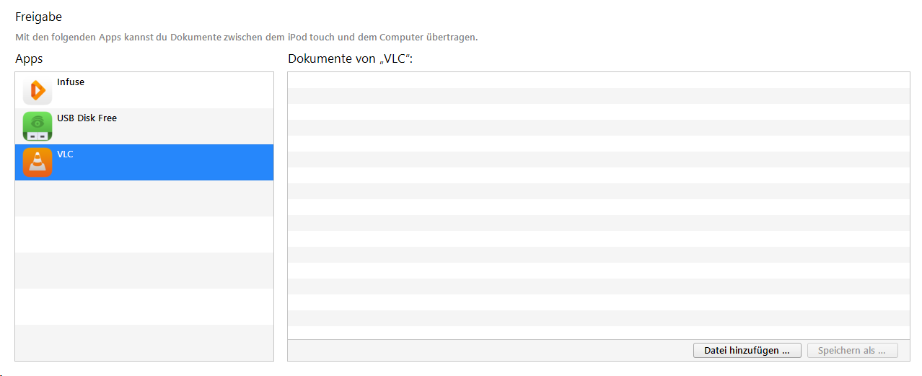The height and width of the screenshot is (376, 922).
Task: Click the Dokumente von VLC heading
Action: (x=350, y=59)
